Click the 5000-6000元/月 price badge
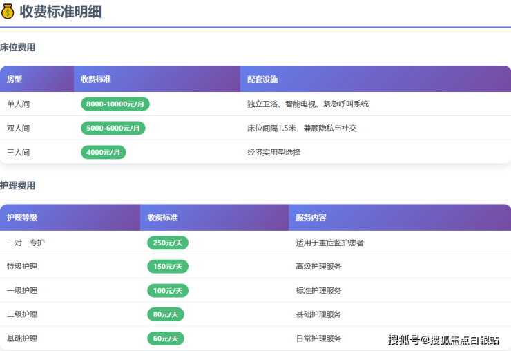Screen dimensions: 511x351 click(113, 129)
